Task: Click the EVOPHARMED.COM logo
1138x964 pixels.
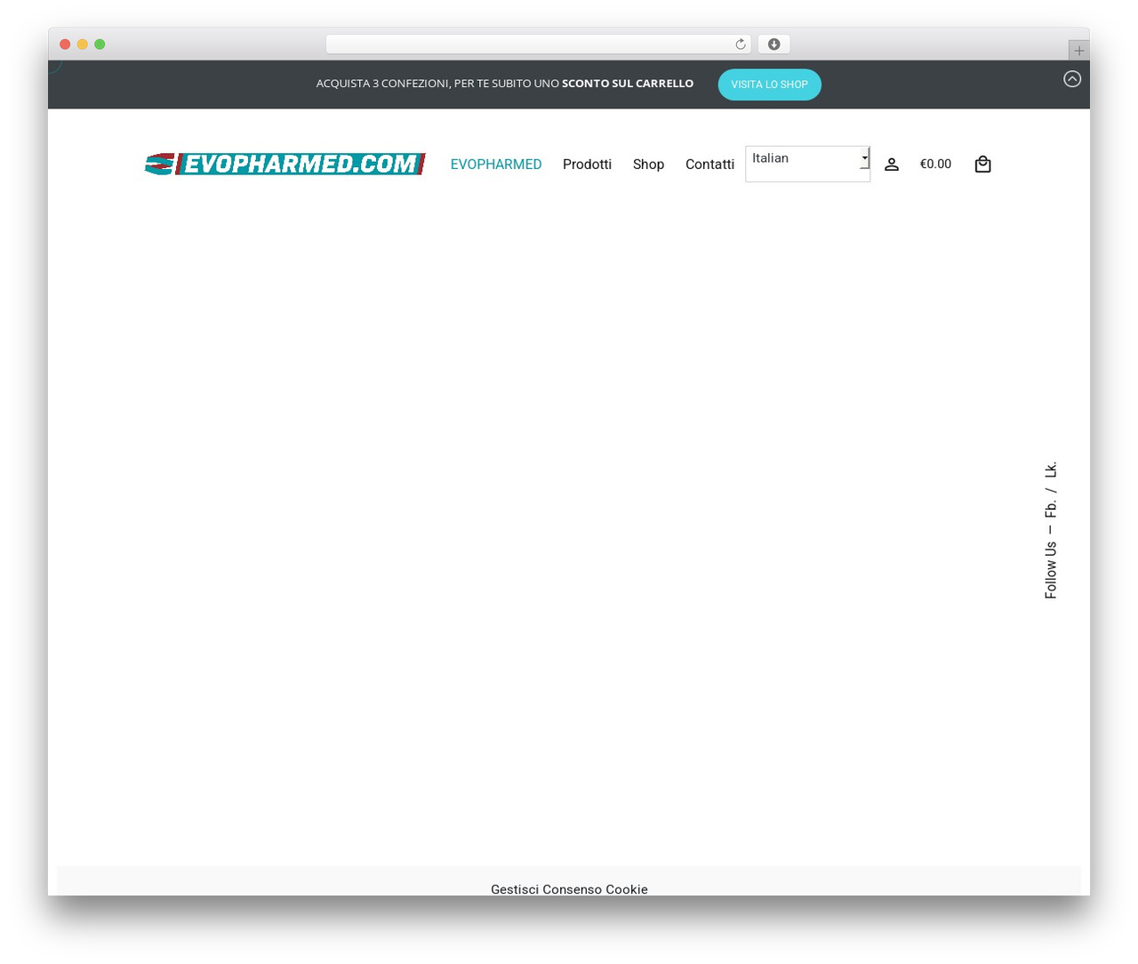Action: coord(284,164)
